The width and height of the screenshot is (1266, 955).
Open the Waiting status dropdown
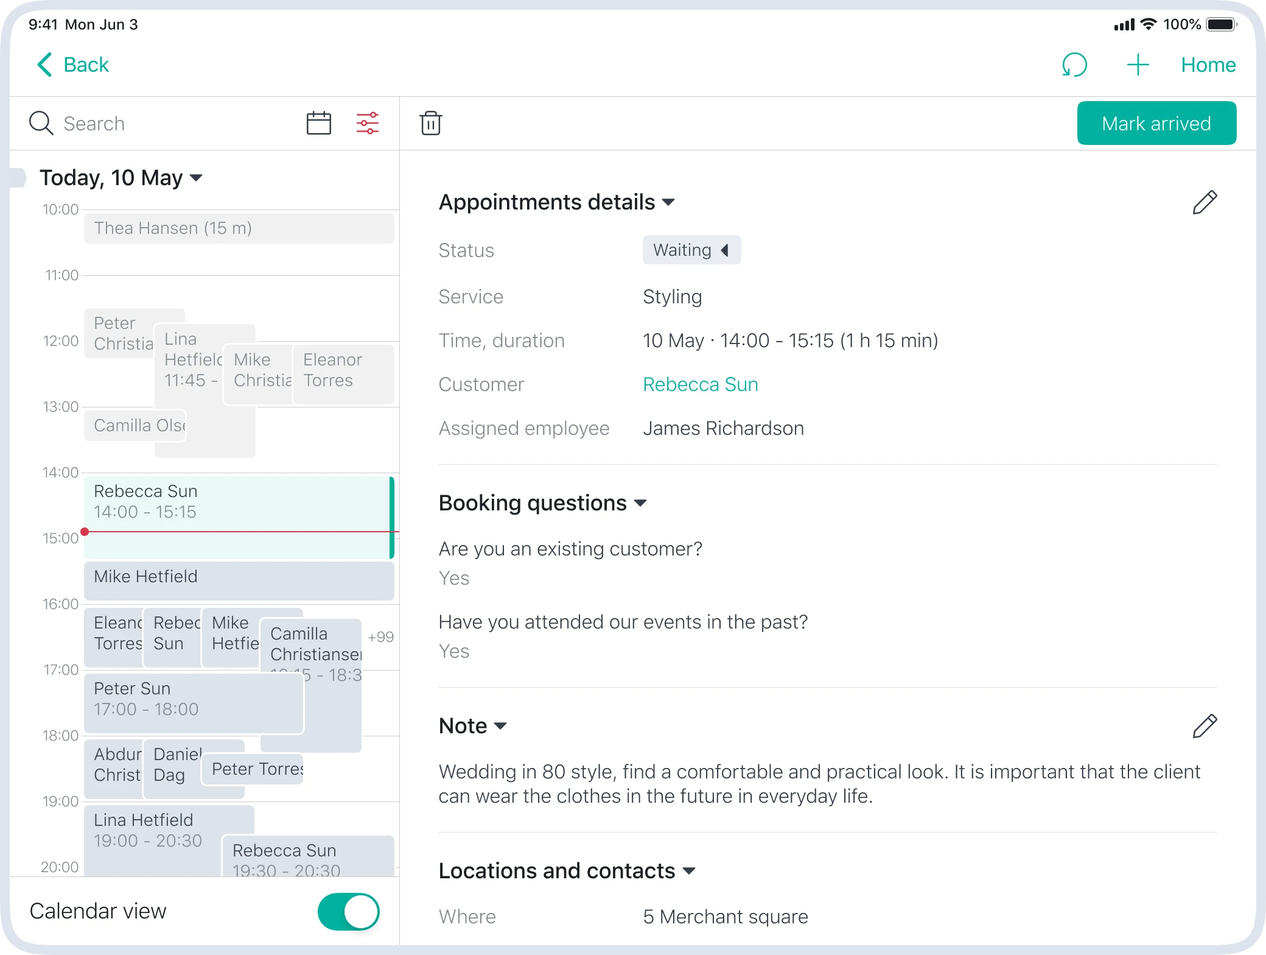point(691,250)
